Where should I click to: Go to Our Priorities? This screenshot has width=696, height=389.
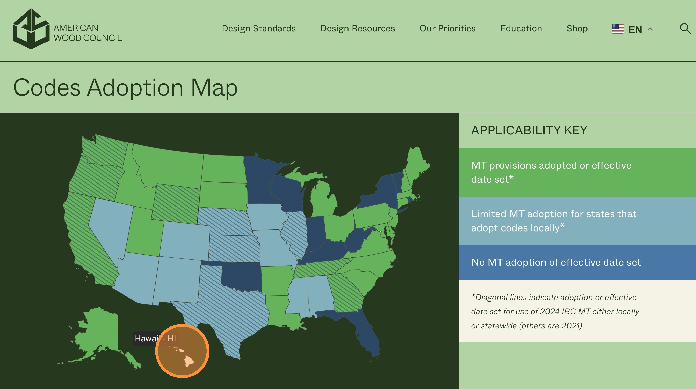[447, 28]
